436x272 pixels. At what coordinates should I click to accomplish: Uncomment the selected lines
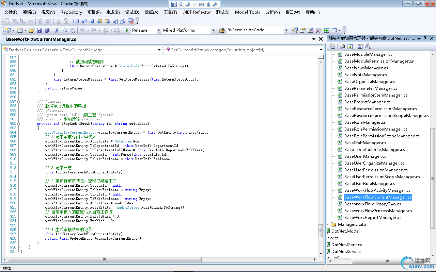pyautogui.click(x=66, y=21)
